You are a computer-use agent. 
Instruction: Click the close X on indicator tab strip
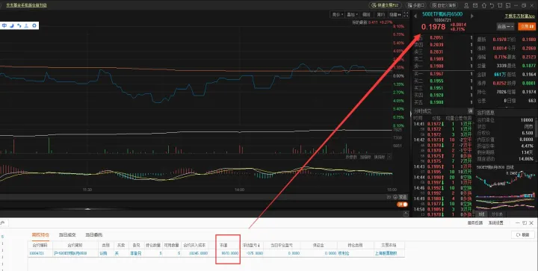click(389, 157)
